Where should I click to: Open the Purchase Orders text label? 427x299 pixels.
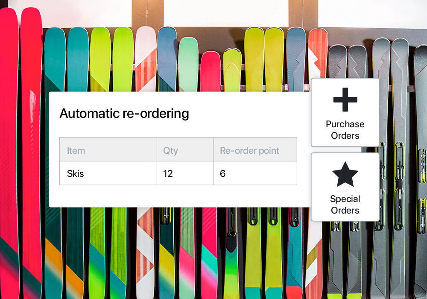(345, 130)
